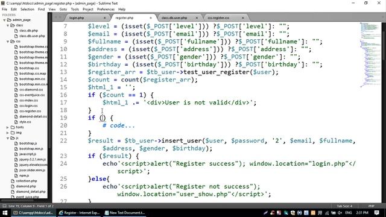The width and height of the screenshot is (386, 217).
Task: Switch to the login.php tab
Action: [77, 18]
